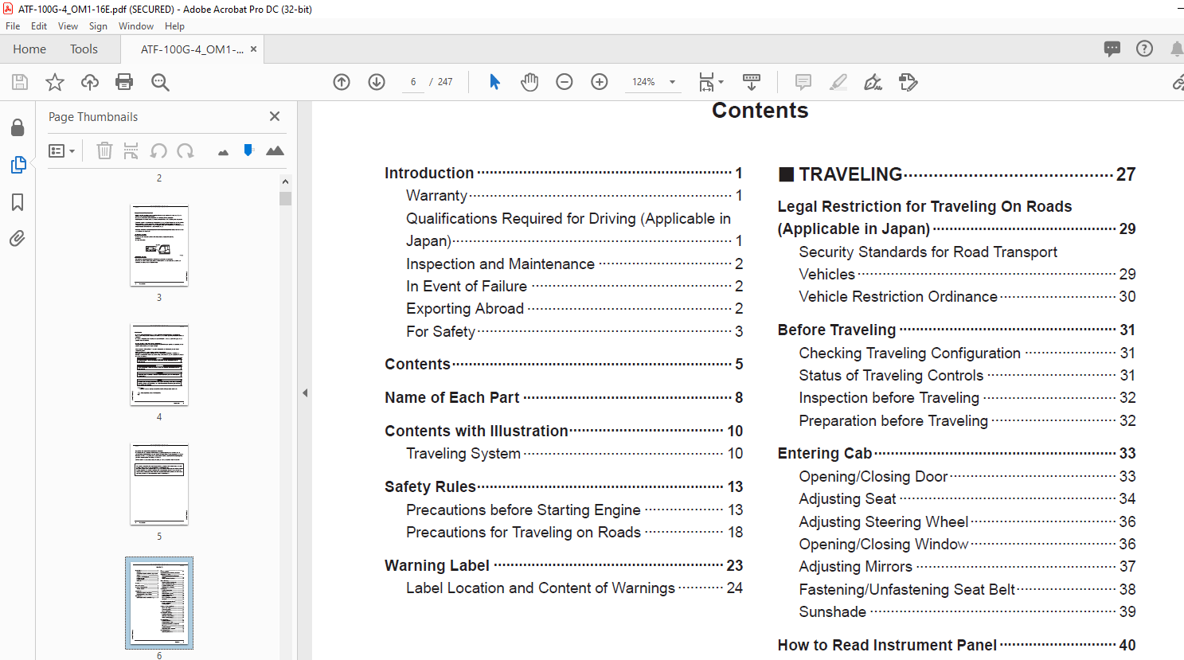
Task: Toggle the Page Thumbnails sidebar icon
Action: pyautogui.click(x=18, y=165)
